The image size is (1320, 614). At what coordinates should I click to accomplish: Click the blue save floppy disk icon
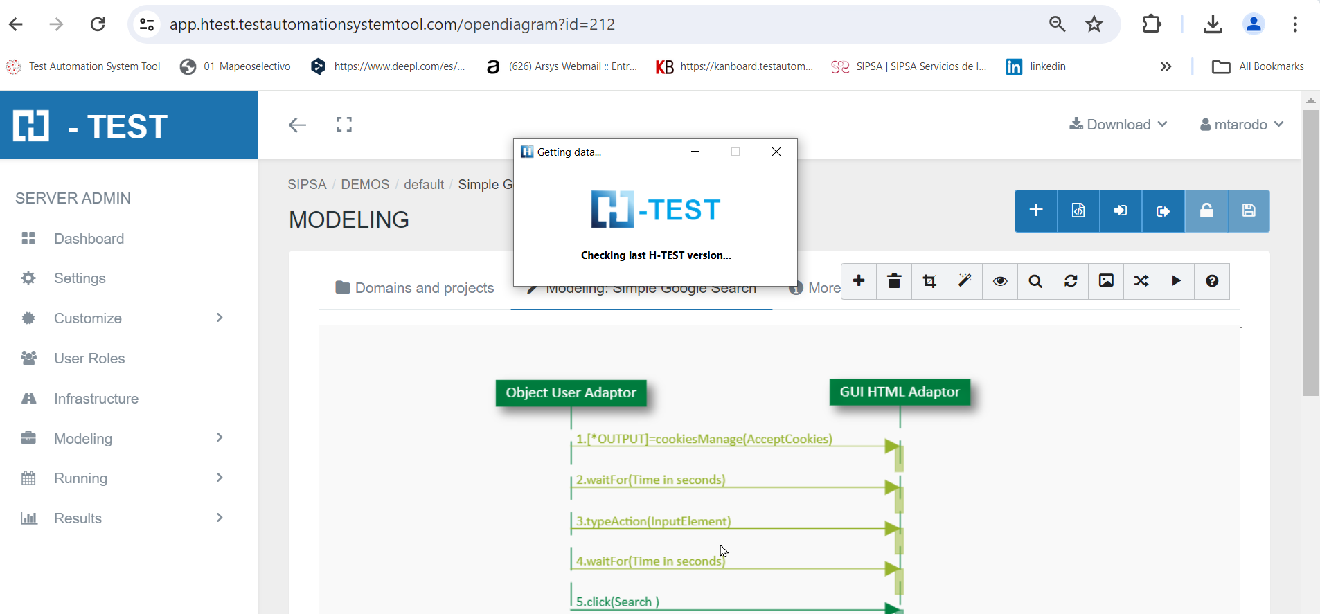1249,211
